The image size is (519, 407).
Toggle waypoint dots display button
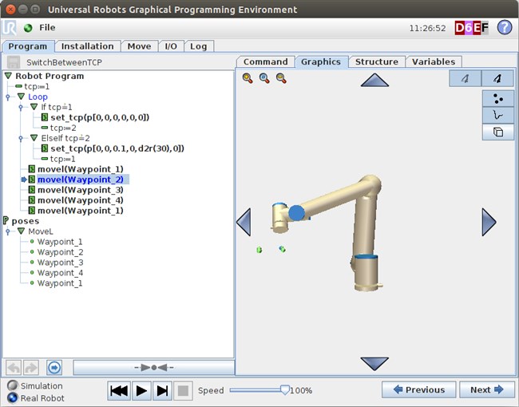click(497, 99)
